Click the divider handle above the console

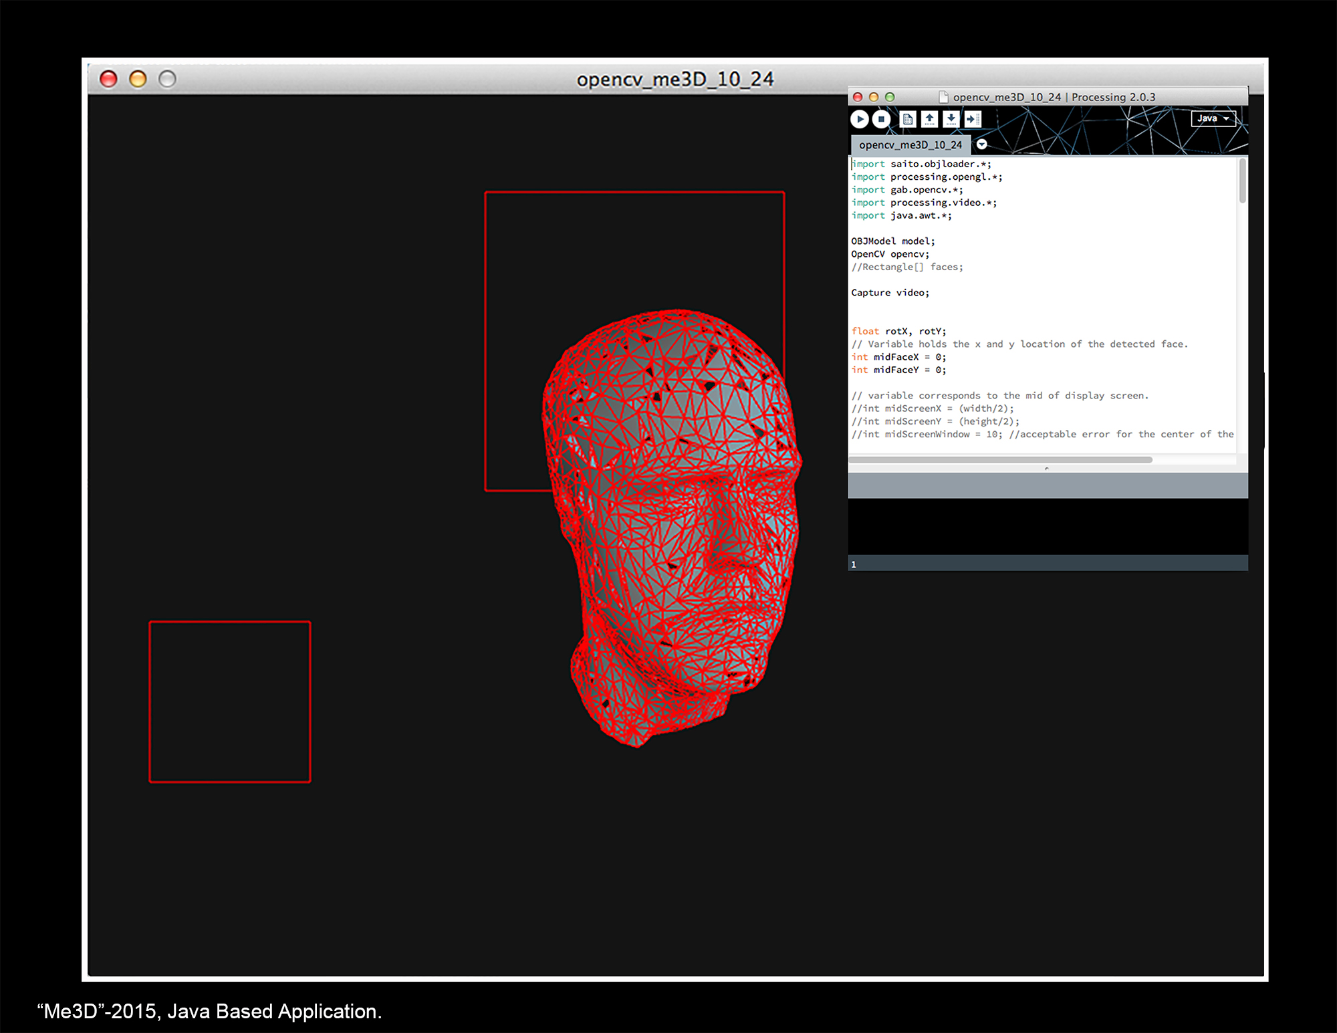click(x=1047, y=469)
